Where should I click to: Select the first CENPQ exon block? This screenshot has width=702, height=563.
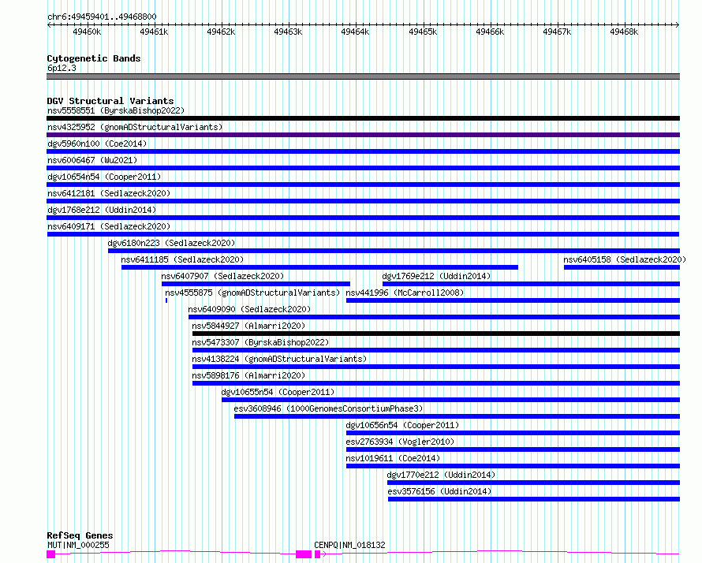[317, 554]
